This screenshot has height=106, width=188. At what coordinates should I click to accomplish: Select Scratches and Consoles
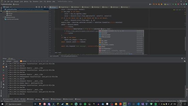(11, 19)
